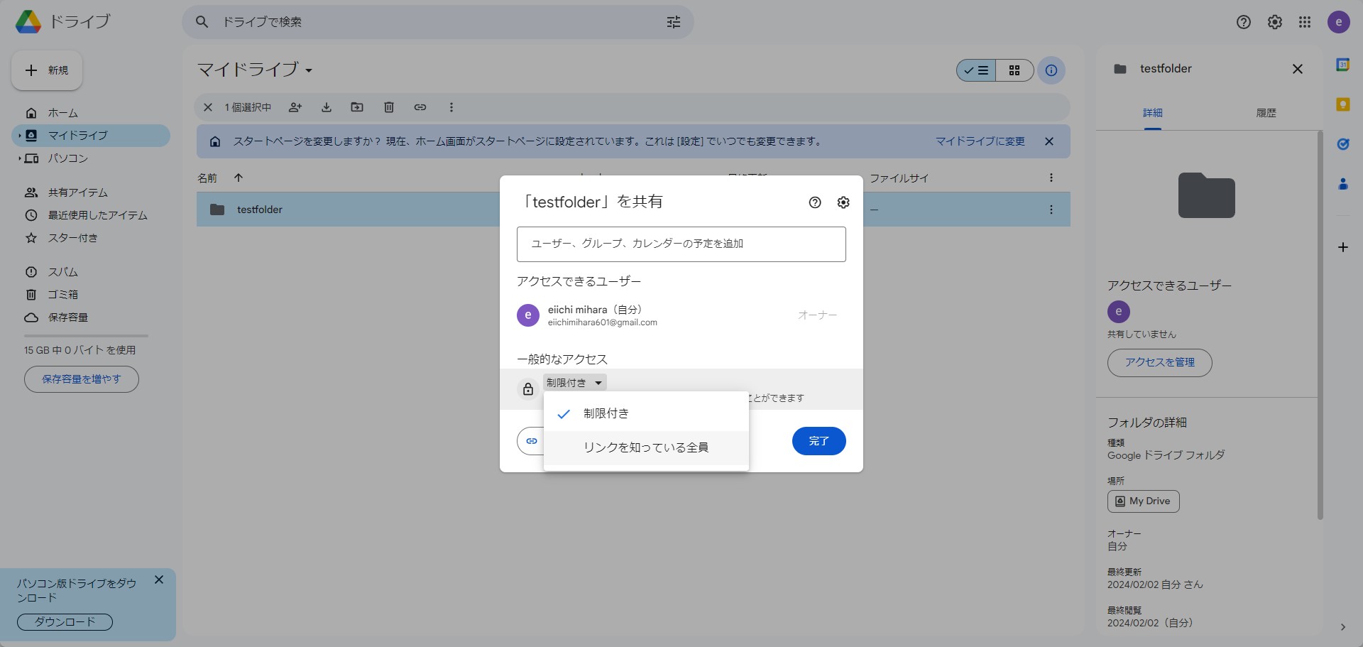This screenshot has height=647, width=1363.
Task: Open testfolder row more options menu
Action: click(x=1051, y=210)
